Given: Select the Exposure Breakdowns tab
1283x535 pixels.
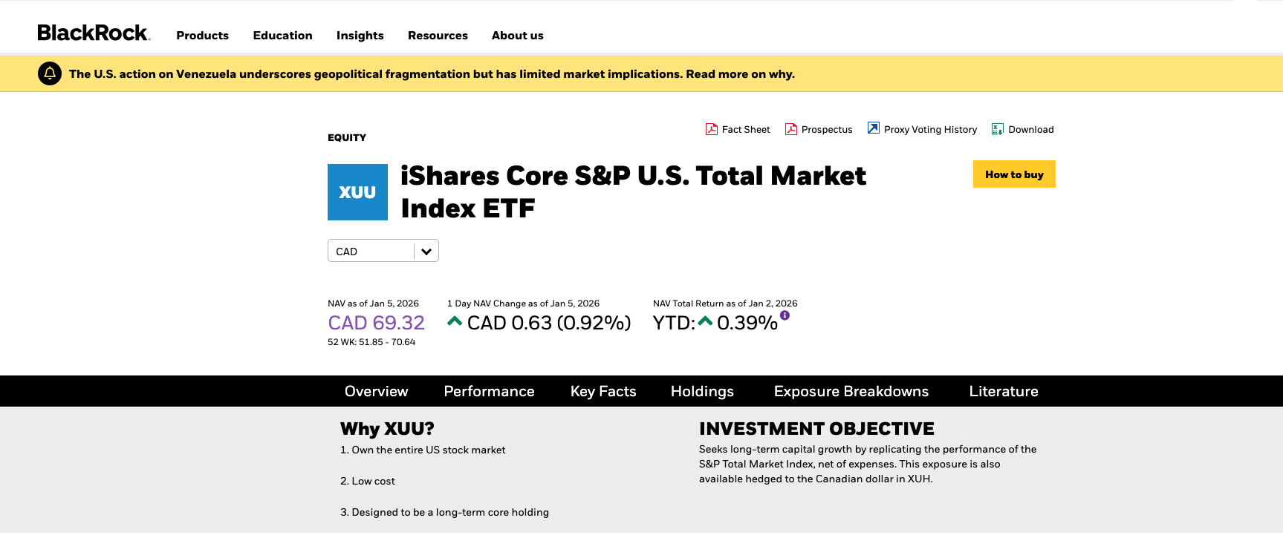Looking at the screenshot, I should pos(851,391).
